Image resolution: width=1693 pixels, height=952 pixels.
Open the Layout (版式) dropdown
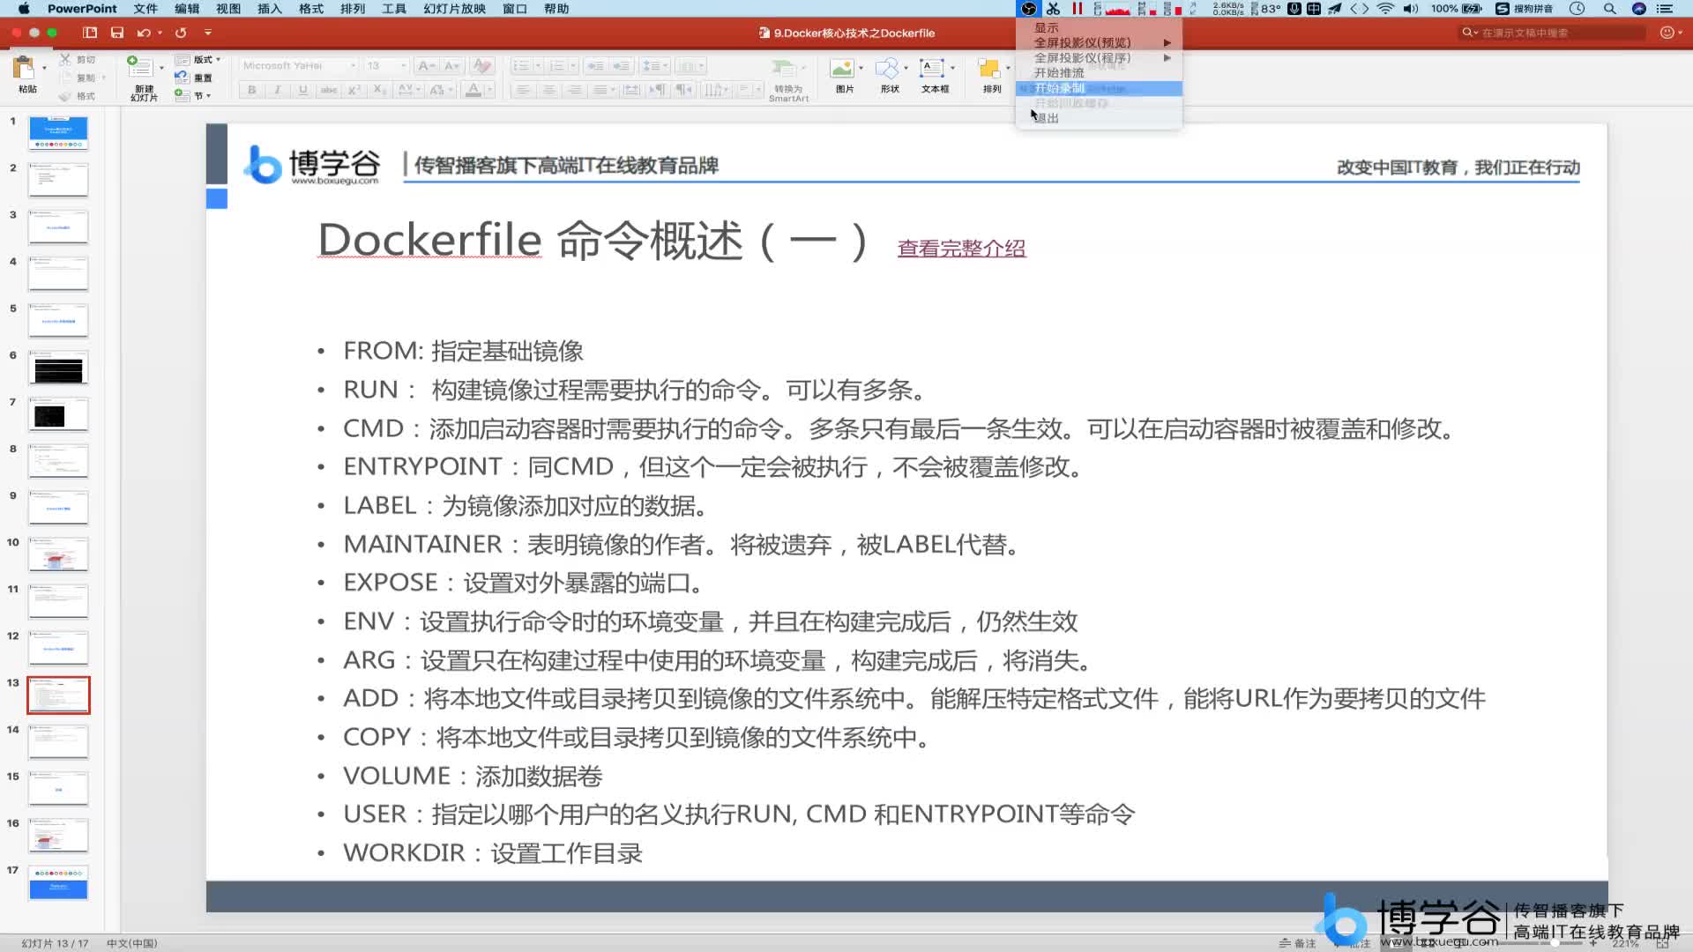tap(198, 59)
